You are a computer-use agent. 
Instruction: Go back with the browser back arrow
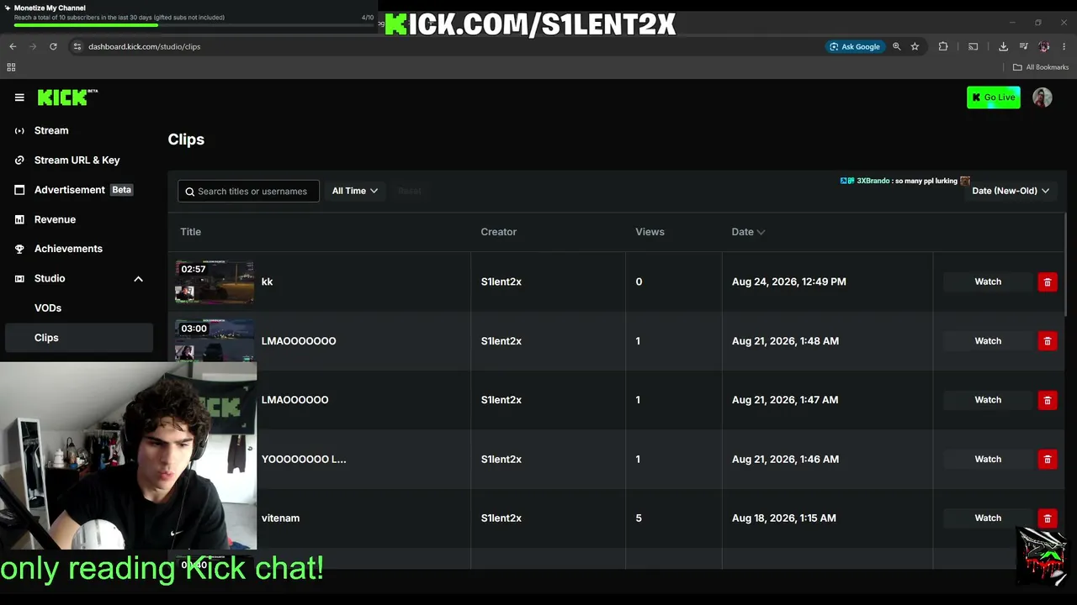[x=13, y=46]
